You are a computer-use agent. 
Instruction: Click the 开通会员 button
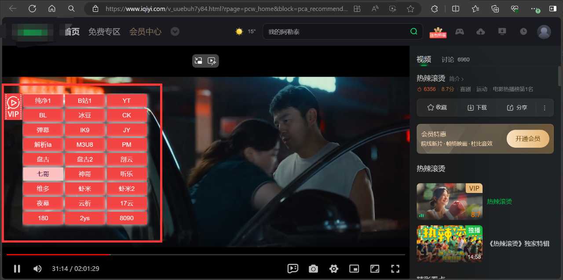tap(528, 138)
